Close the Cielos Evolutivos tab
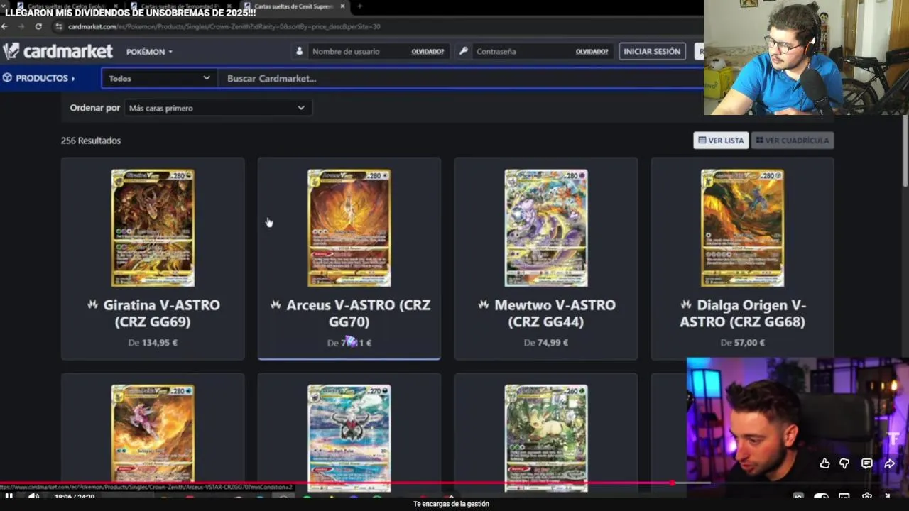Image resolution: width=909 pixels, height=511 pixels. (116, 6)
